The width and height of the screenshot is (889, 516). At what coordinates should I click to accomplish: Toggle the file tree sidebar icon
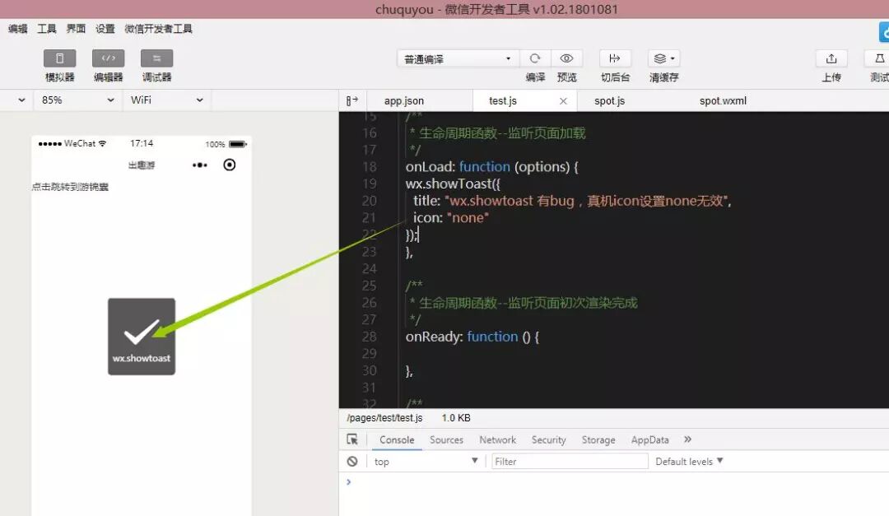(352, 100)
